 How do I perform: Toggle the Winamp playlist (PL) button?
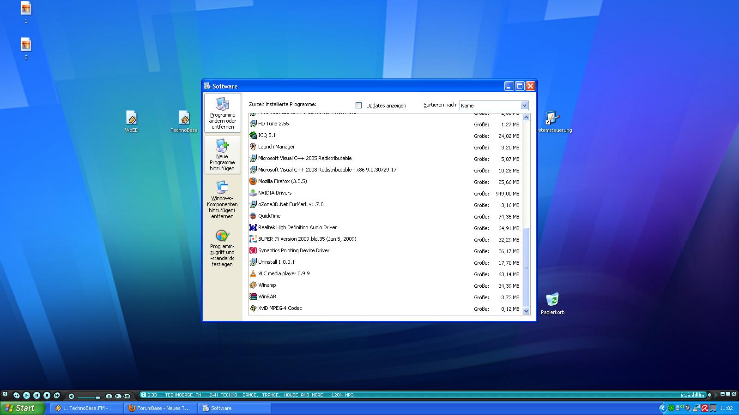118,396
